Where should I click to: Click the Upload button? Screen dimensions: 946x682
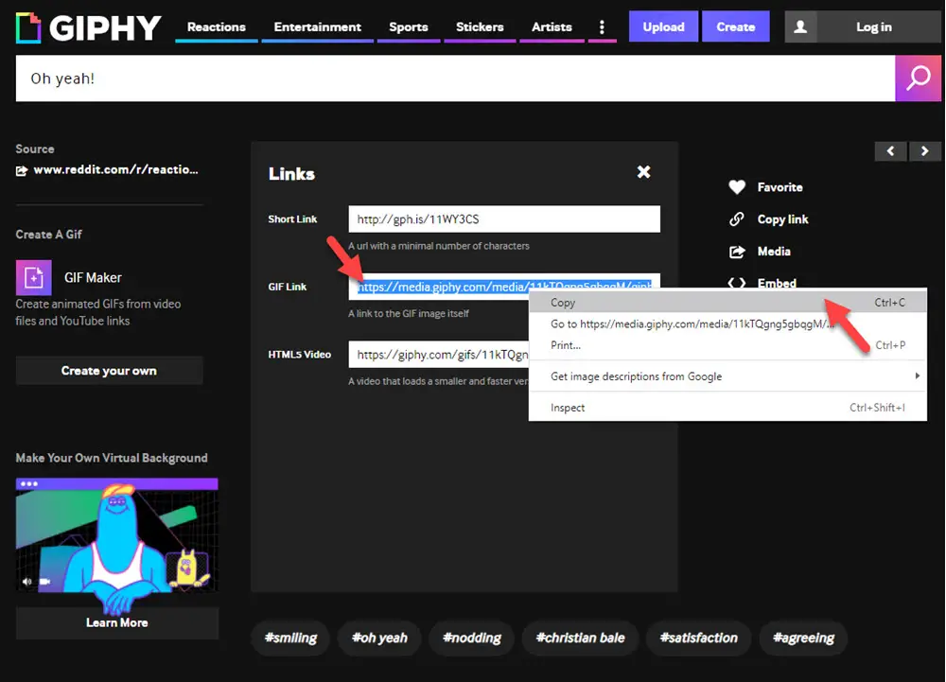click(x=663, y=26)
